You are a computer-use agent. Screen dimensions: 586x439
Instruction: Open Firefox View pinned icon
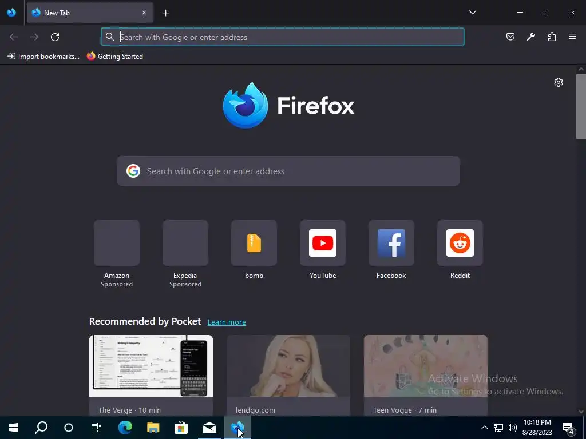tap(11, 13)
